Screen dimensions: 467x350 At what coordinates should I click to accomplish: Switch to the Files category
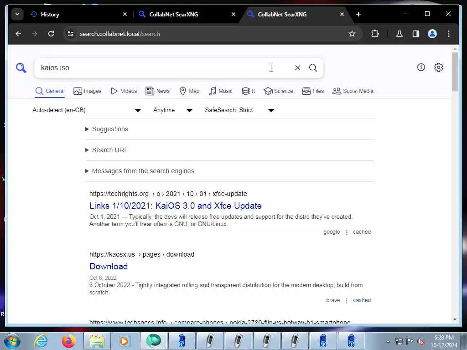pos(313,91)
